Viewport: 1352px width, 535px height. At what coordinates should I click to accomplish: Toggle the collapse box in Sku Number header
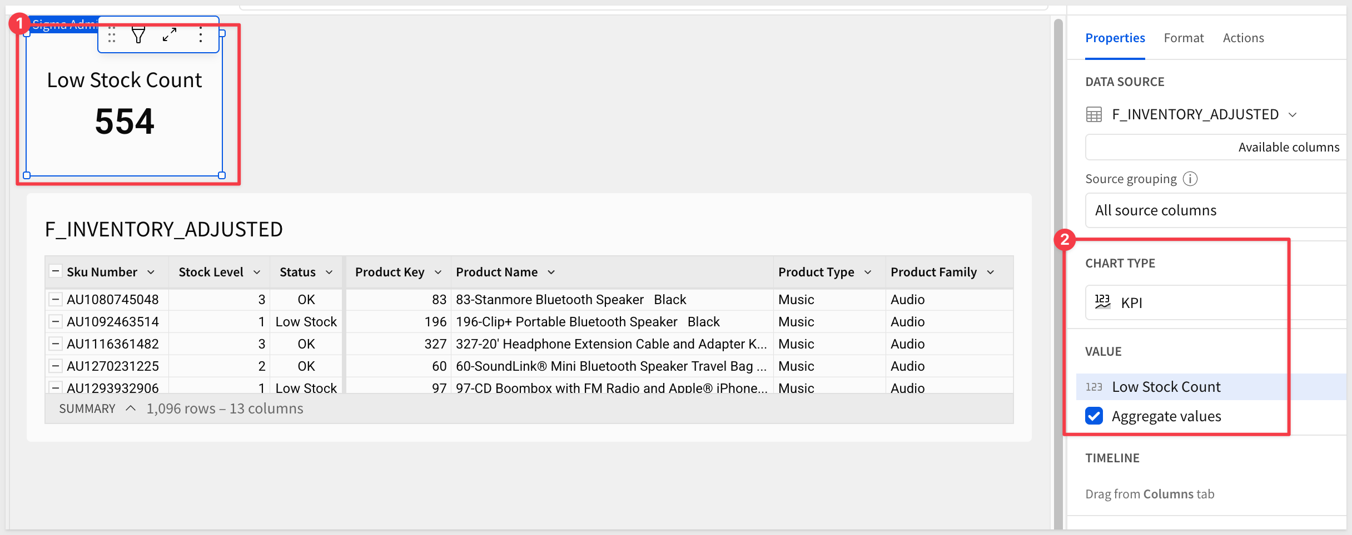click(x=55, y=272)
